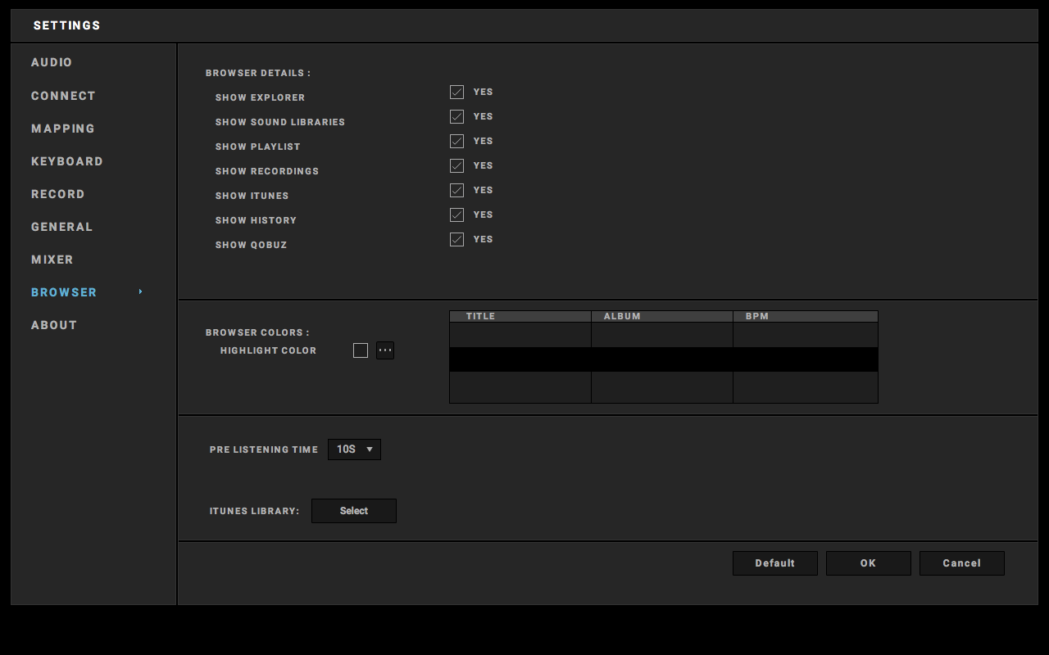The height and width of the screenshot is (655, 1049).
Task: Uncheck the Show Qobuz option
Action: click(x=456, y=239)
